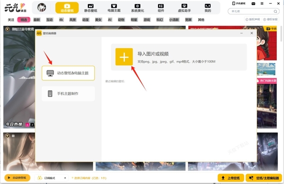Select the 明星 category

point(134,20)
